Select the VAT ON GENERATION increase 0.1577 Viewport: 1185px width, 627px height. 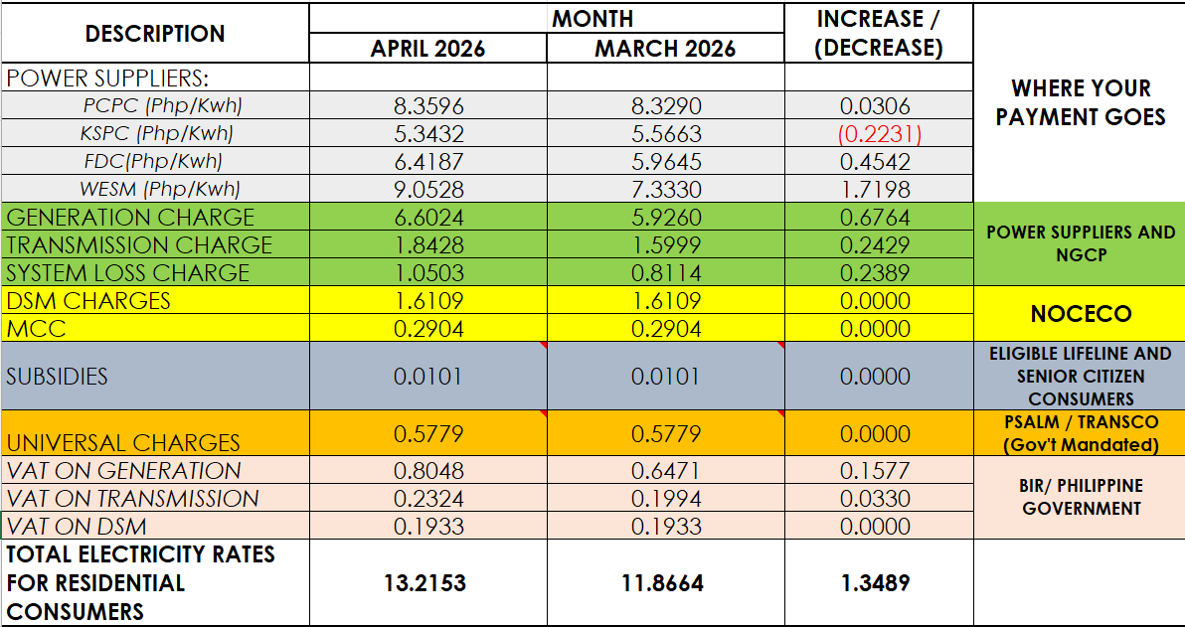pos(878,471)
